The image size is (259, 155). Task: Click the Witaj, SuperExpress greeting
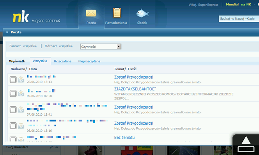(203, 5)
